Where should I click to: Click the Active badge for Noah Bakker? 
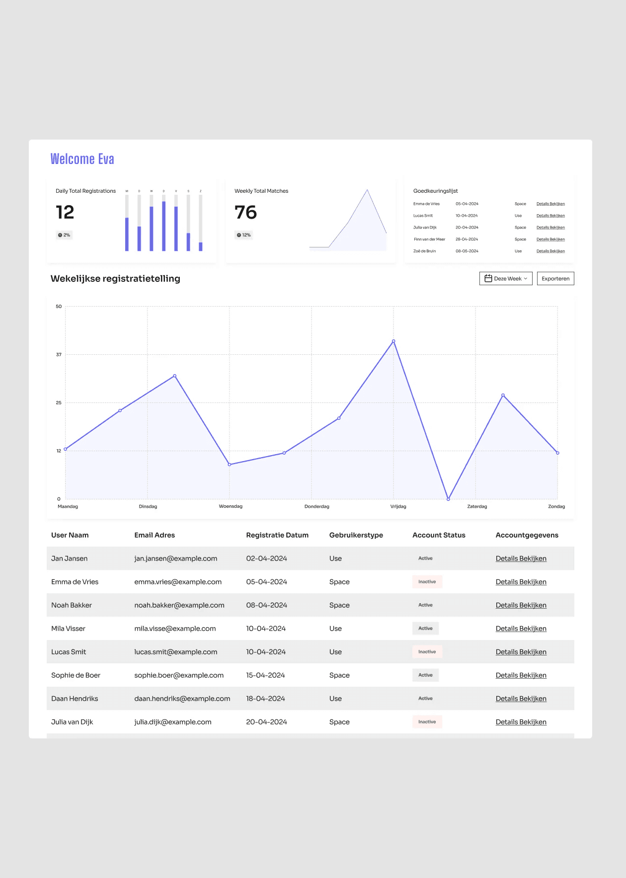pyautogui.click(x=425, y=605)
